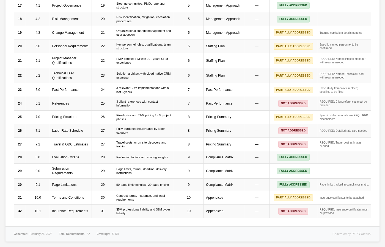Click the NOT ADDRESSED badge for Labor Rate Schedule

pyautogui.click(x=293, y=131)
